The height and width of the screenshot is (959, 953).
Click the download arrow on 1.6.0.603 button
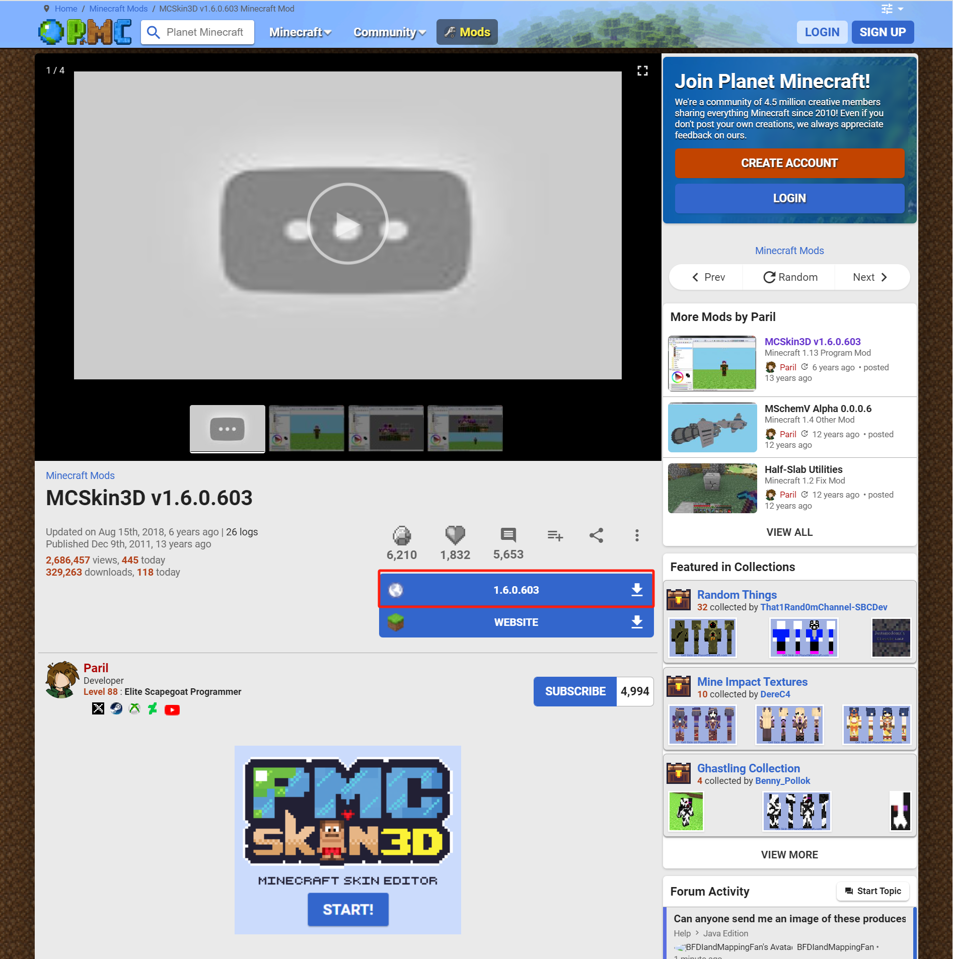(x=637, y=590)
